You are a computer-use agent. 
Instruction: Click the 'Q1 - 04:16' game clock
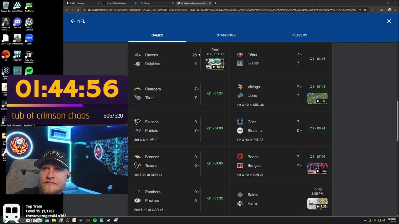(317, 59)
